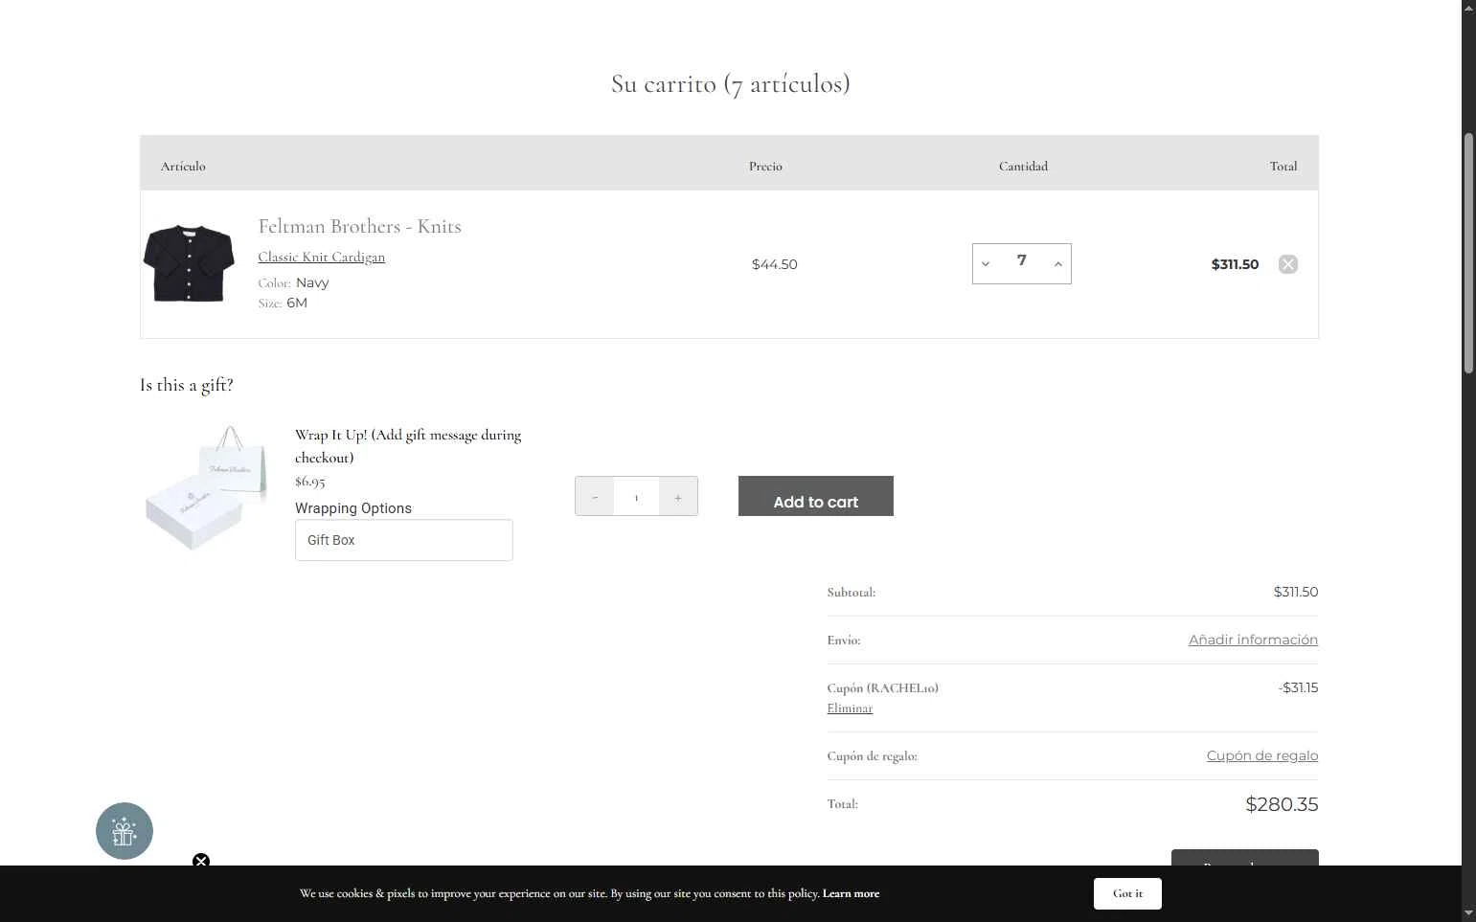Open the Wrapping Options Gift Box dropdown
Screen dimensions: 1476x922
pyautogui.click(x=404, y=540)
